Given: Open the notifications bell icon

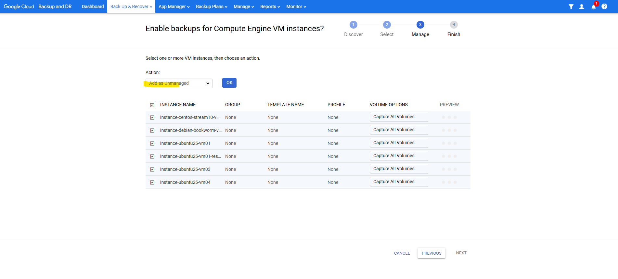Looking at the screenshot, I should [593, 7].
